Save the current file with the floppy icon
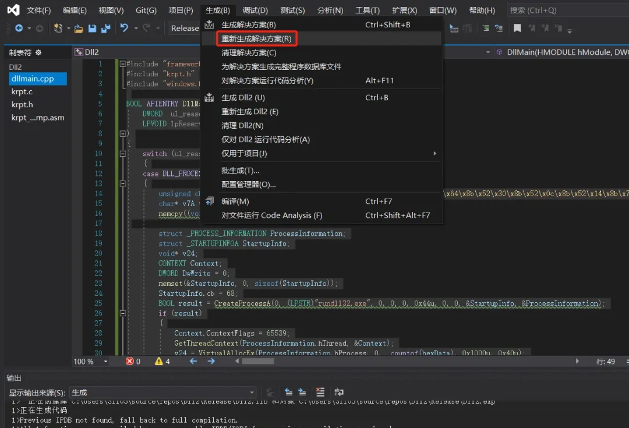 pos(92,28)
